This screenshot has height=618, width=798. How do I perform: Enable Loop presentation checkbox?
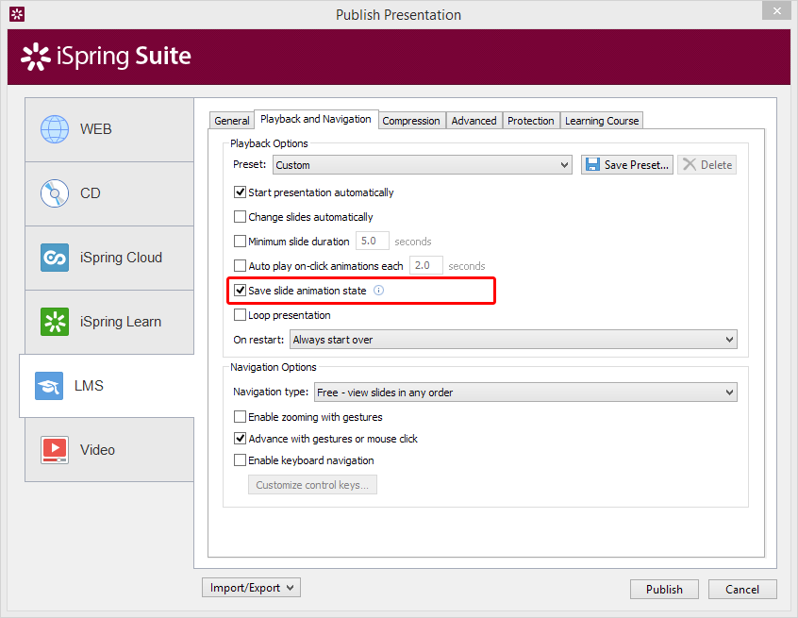click(x=240, y=315)
